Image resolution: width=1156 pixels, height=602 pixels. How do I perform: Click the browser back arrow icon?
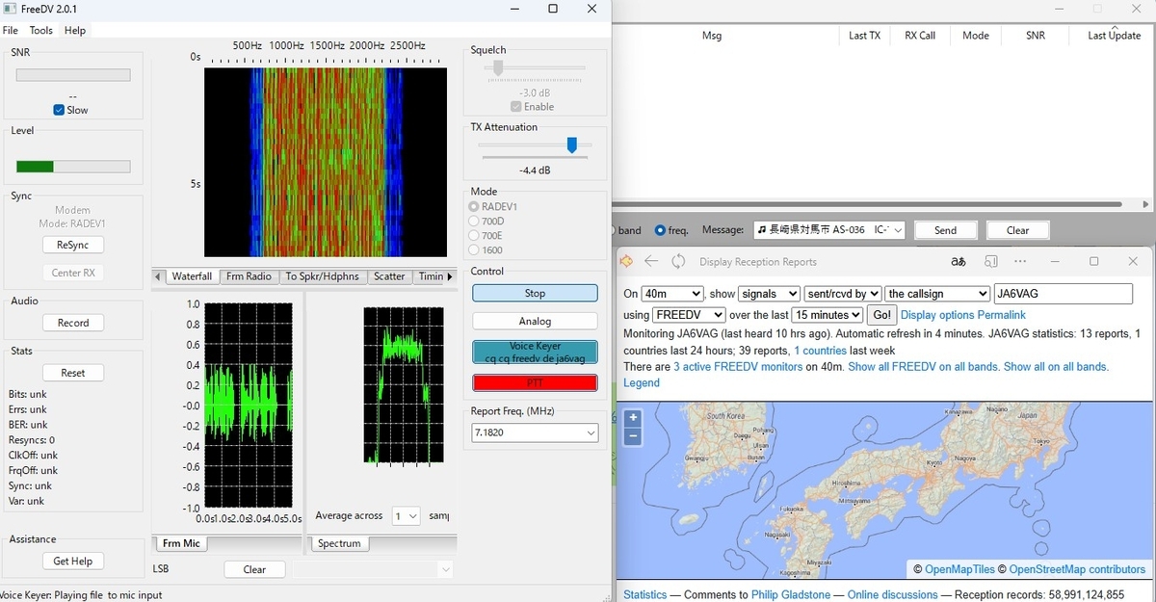coord(651,261)
